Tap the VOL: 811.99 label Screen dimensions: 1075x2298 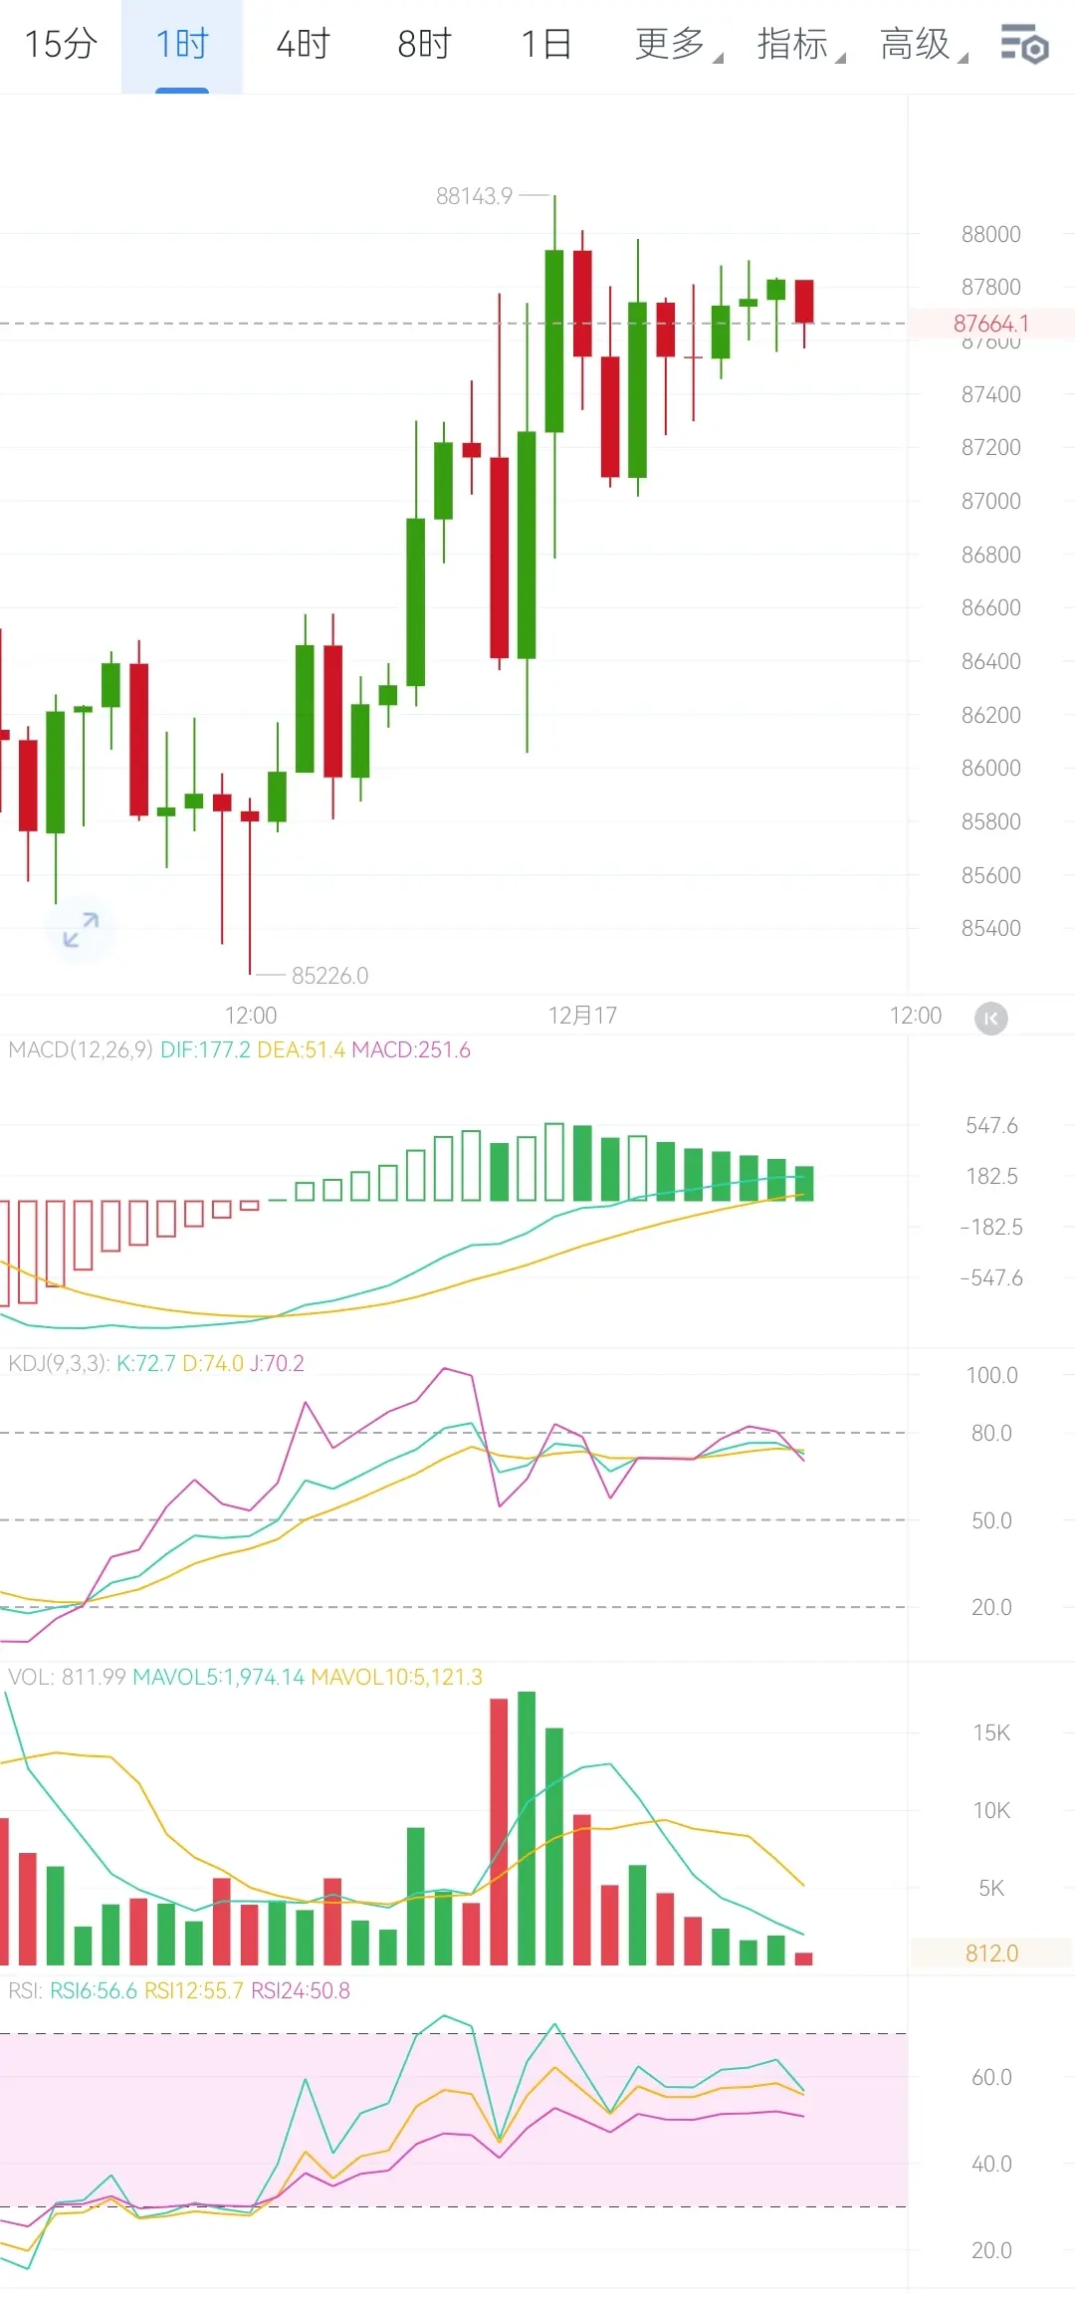67,1677
